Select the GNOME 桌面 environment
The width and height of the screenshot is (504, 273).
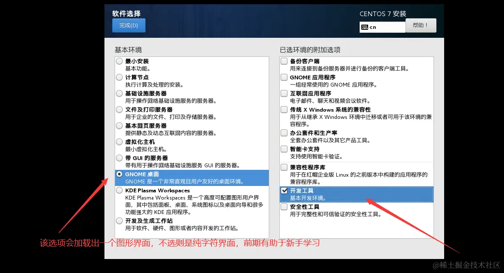(119, 174)
